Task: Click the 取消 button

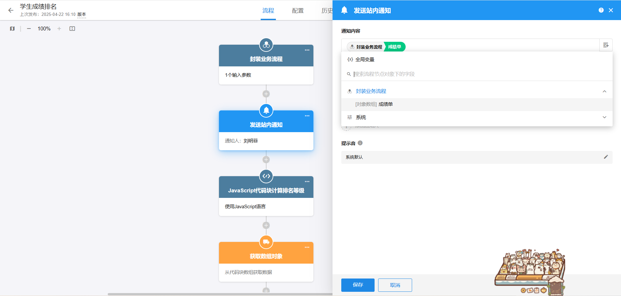Action: click(395, 285)
